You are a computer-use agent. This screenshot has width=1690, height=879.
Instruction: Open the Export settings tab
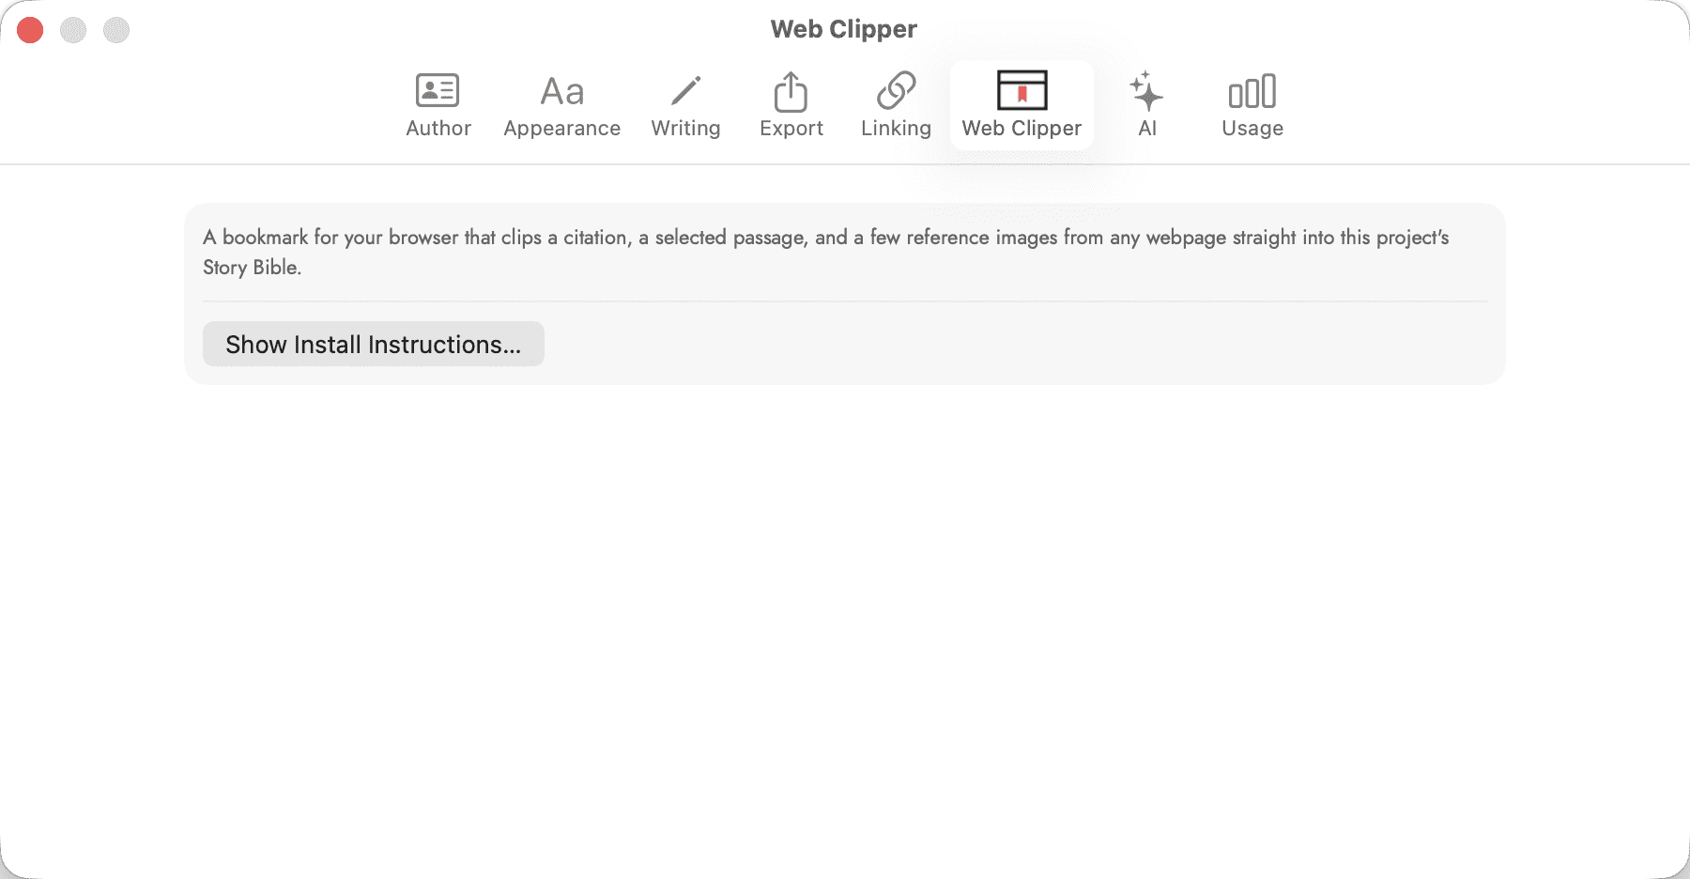(791, 105)
